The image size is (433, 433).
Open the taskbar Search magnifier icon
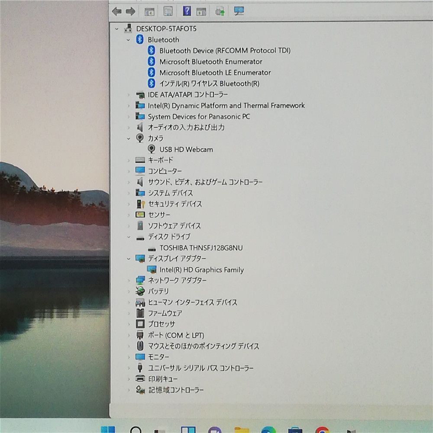pyautogui.click(x=136, y=430)
